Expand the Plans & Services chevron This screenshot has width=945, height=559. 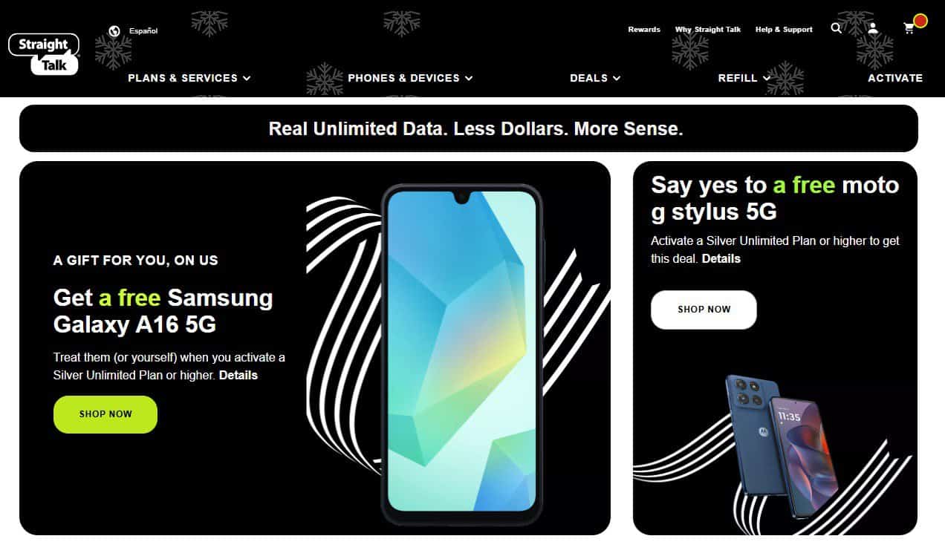coord(247,78)
